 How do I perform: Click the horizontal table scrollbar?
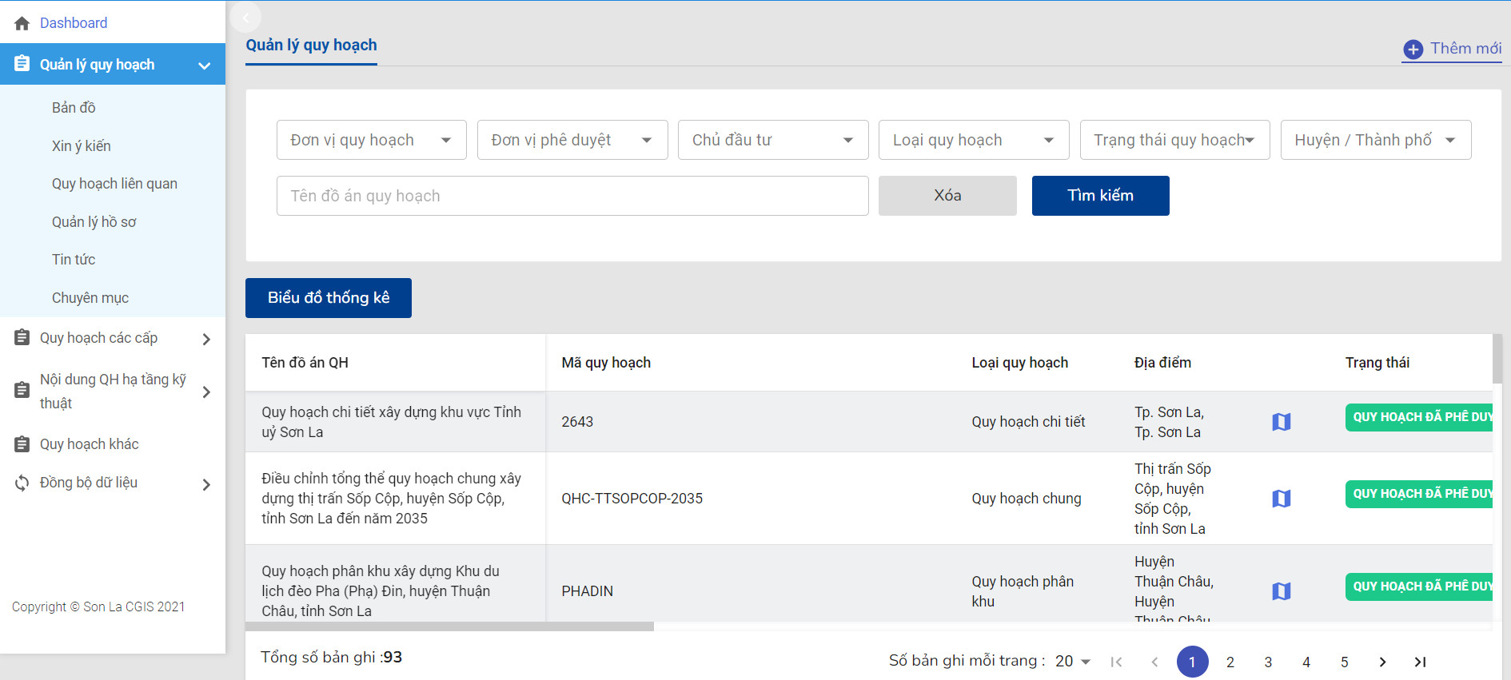(x=449, y=626)
